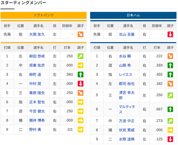View 山縣 秀's player details
This screenshot has height=145, width=178.
(x=125, y=65)
